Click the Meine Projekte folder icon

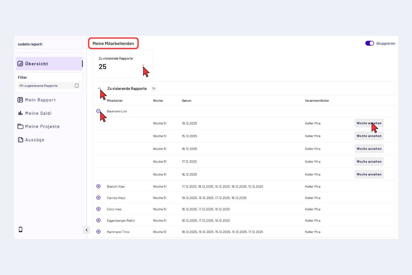(x=20, y=126)
